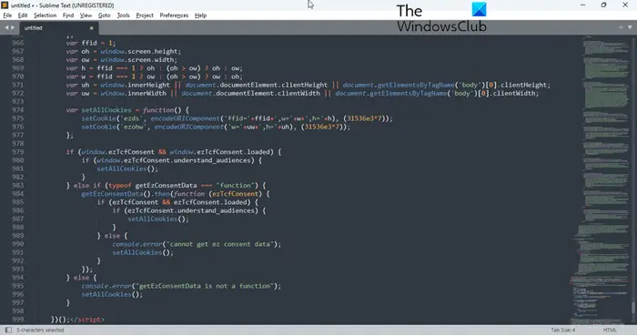Click 'getEzConsentData().then' on line 984
Viewport: 637px width, 336px height.
[126, 194]
